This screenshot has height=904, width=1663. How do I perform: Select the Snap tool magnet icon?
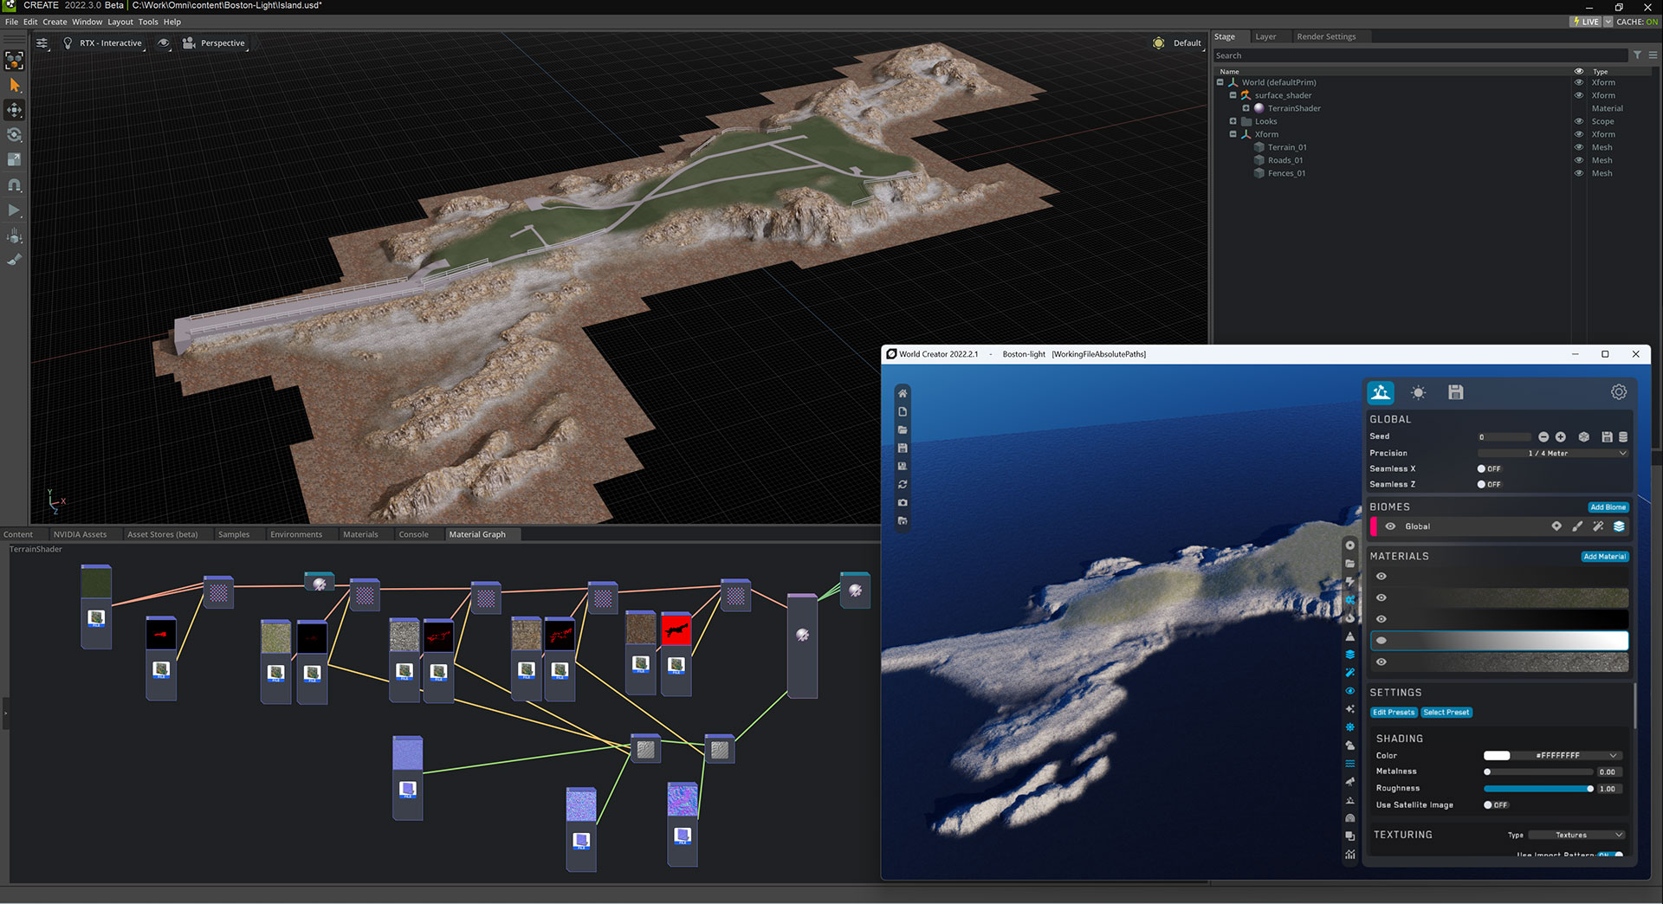point(14,184)
